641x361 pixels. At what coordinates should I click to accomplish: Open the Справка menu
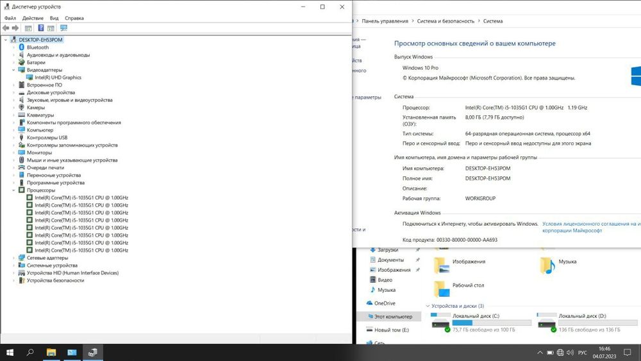pyautogui.click(x=74, y=18)
